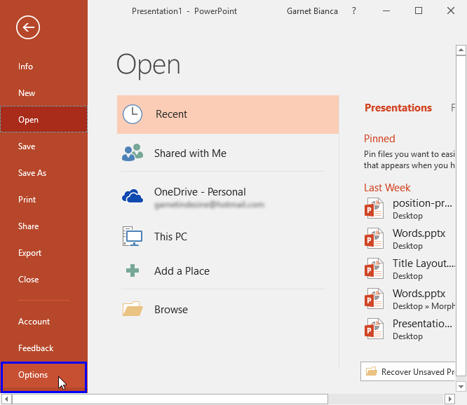Image resolution: width=467 pixels, height=405 pixels.
Task: Choose the This PC computer icon
Action: point(133,237)
